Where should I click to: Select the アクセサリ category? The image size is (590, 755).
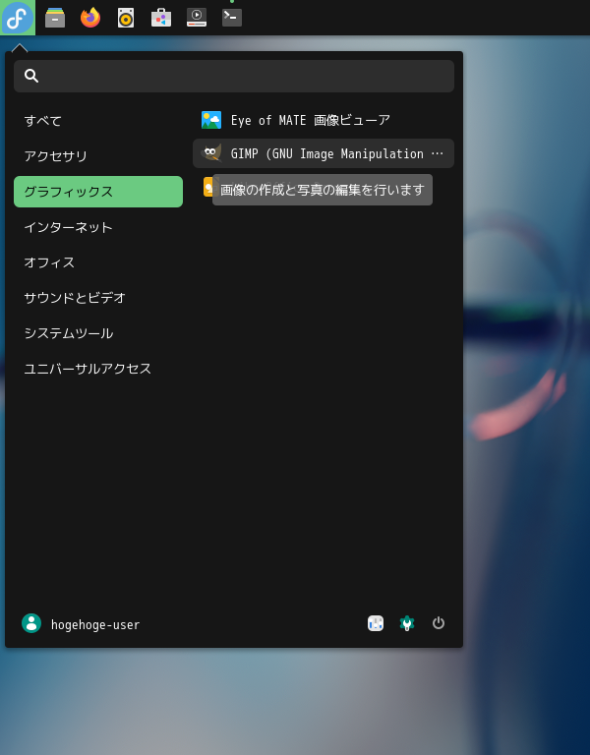pos(98,156)
